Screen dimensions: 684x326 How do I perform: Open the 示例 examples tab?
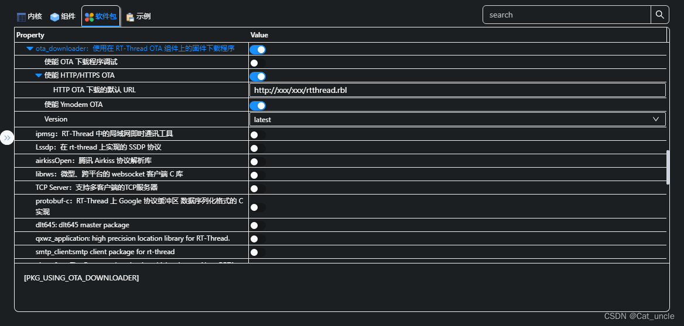138,16
